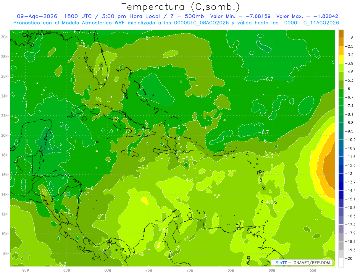Click the 16N latitude axis label

point(5,175)
